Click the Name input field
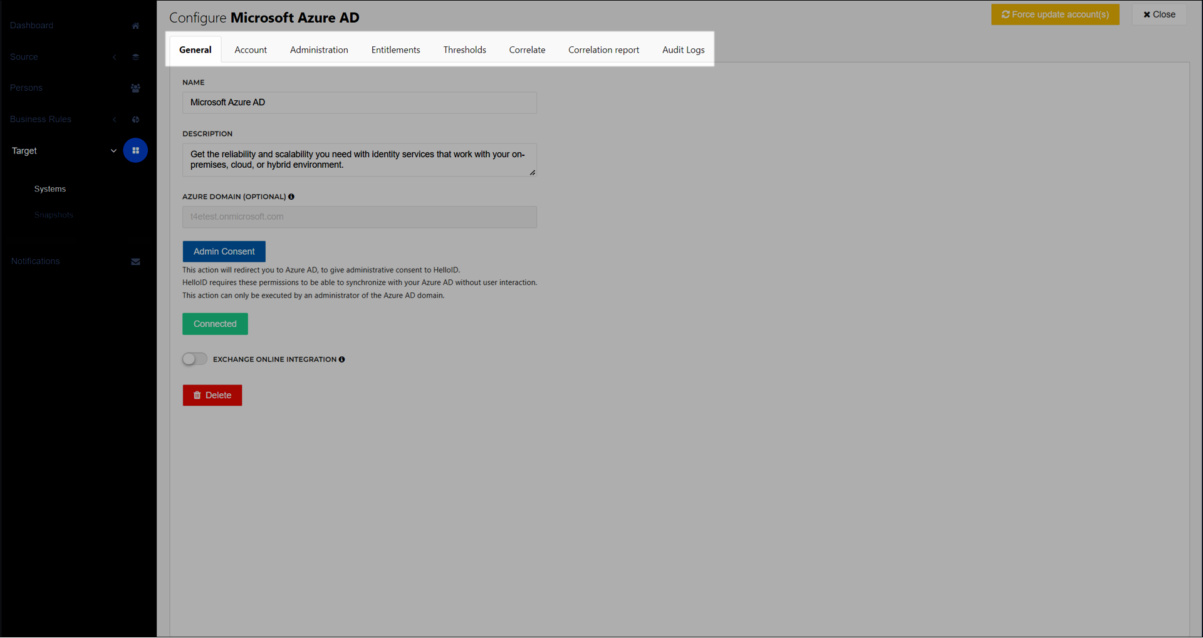This screenshot has height=638, width=1203. (360, 103)
